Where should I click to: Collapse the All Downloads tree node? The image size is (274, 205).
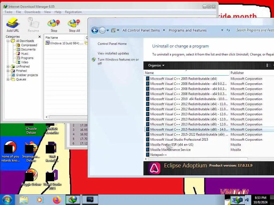click(8, 41)
